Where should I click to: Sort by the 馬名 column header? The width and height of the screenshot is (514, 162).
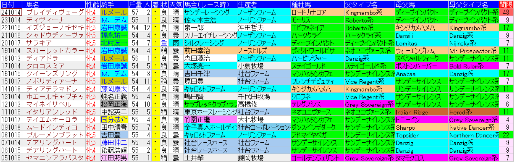[x=54, y=5]
